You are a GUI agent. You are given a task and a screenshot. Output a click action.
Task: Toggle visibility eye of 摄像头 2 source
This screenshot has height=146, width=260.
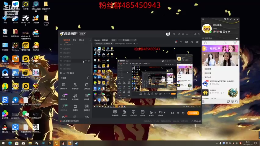pos(61,45)
